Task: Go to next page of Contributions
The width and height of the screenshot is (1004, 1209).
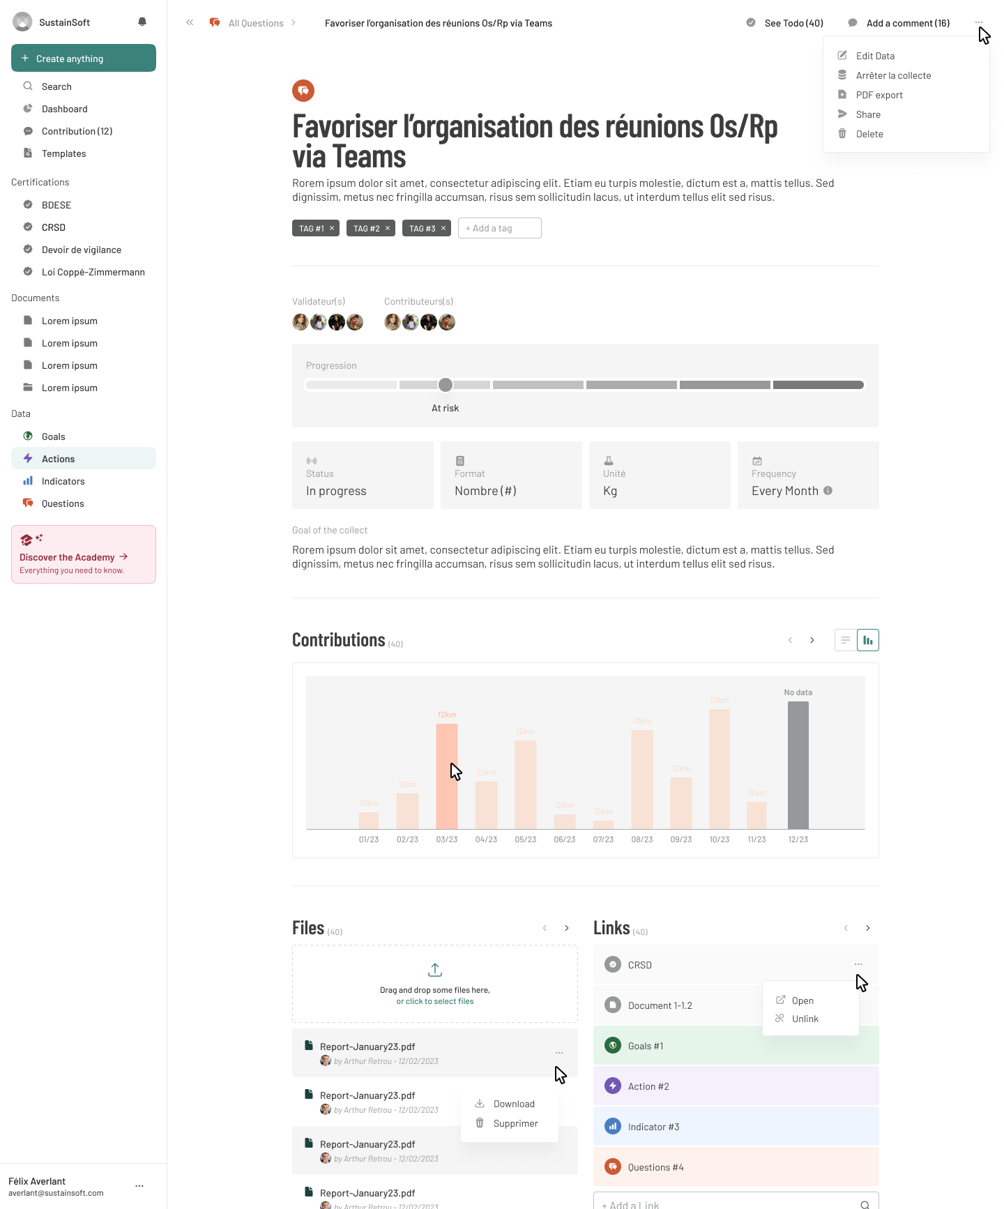Action: [812, 640]
